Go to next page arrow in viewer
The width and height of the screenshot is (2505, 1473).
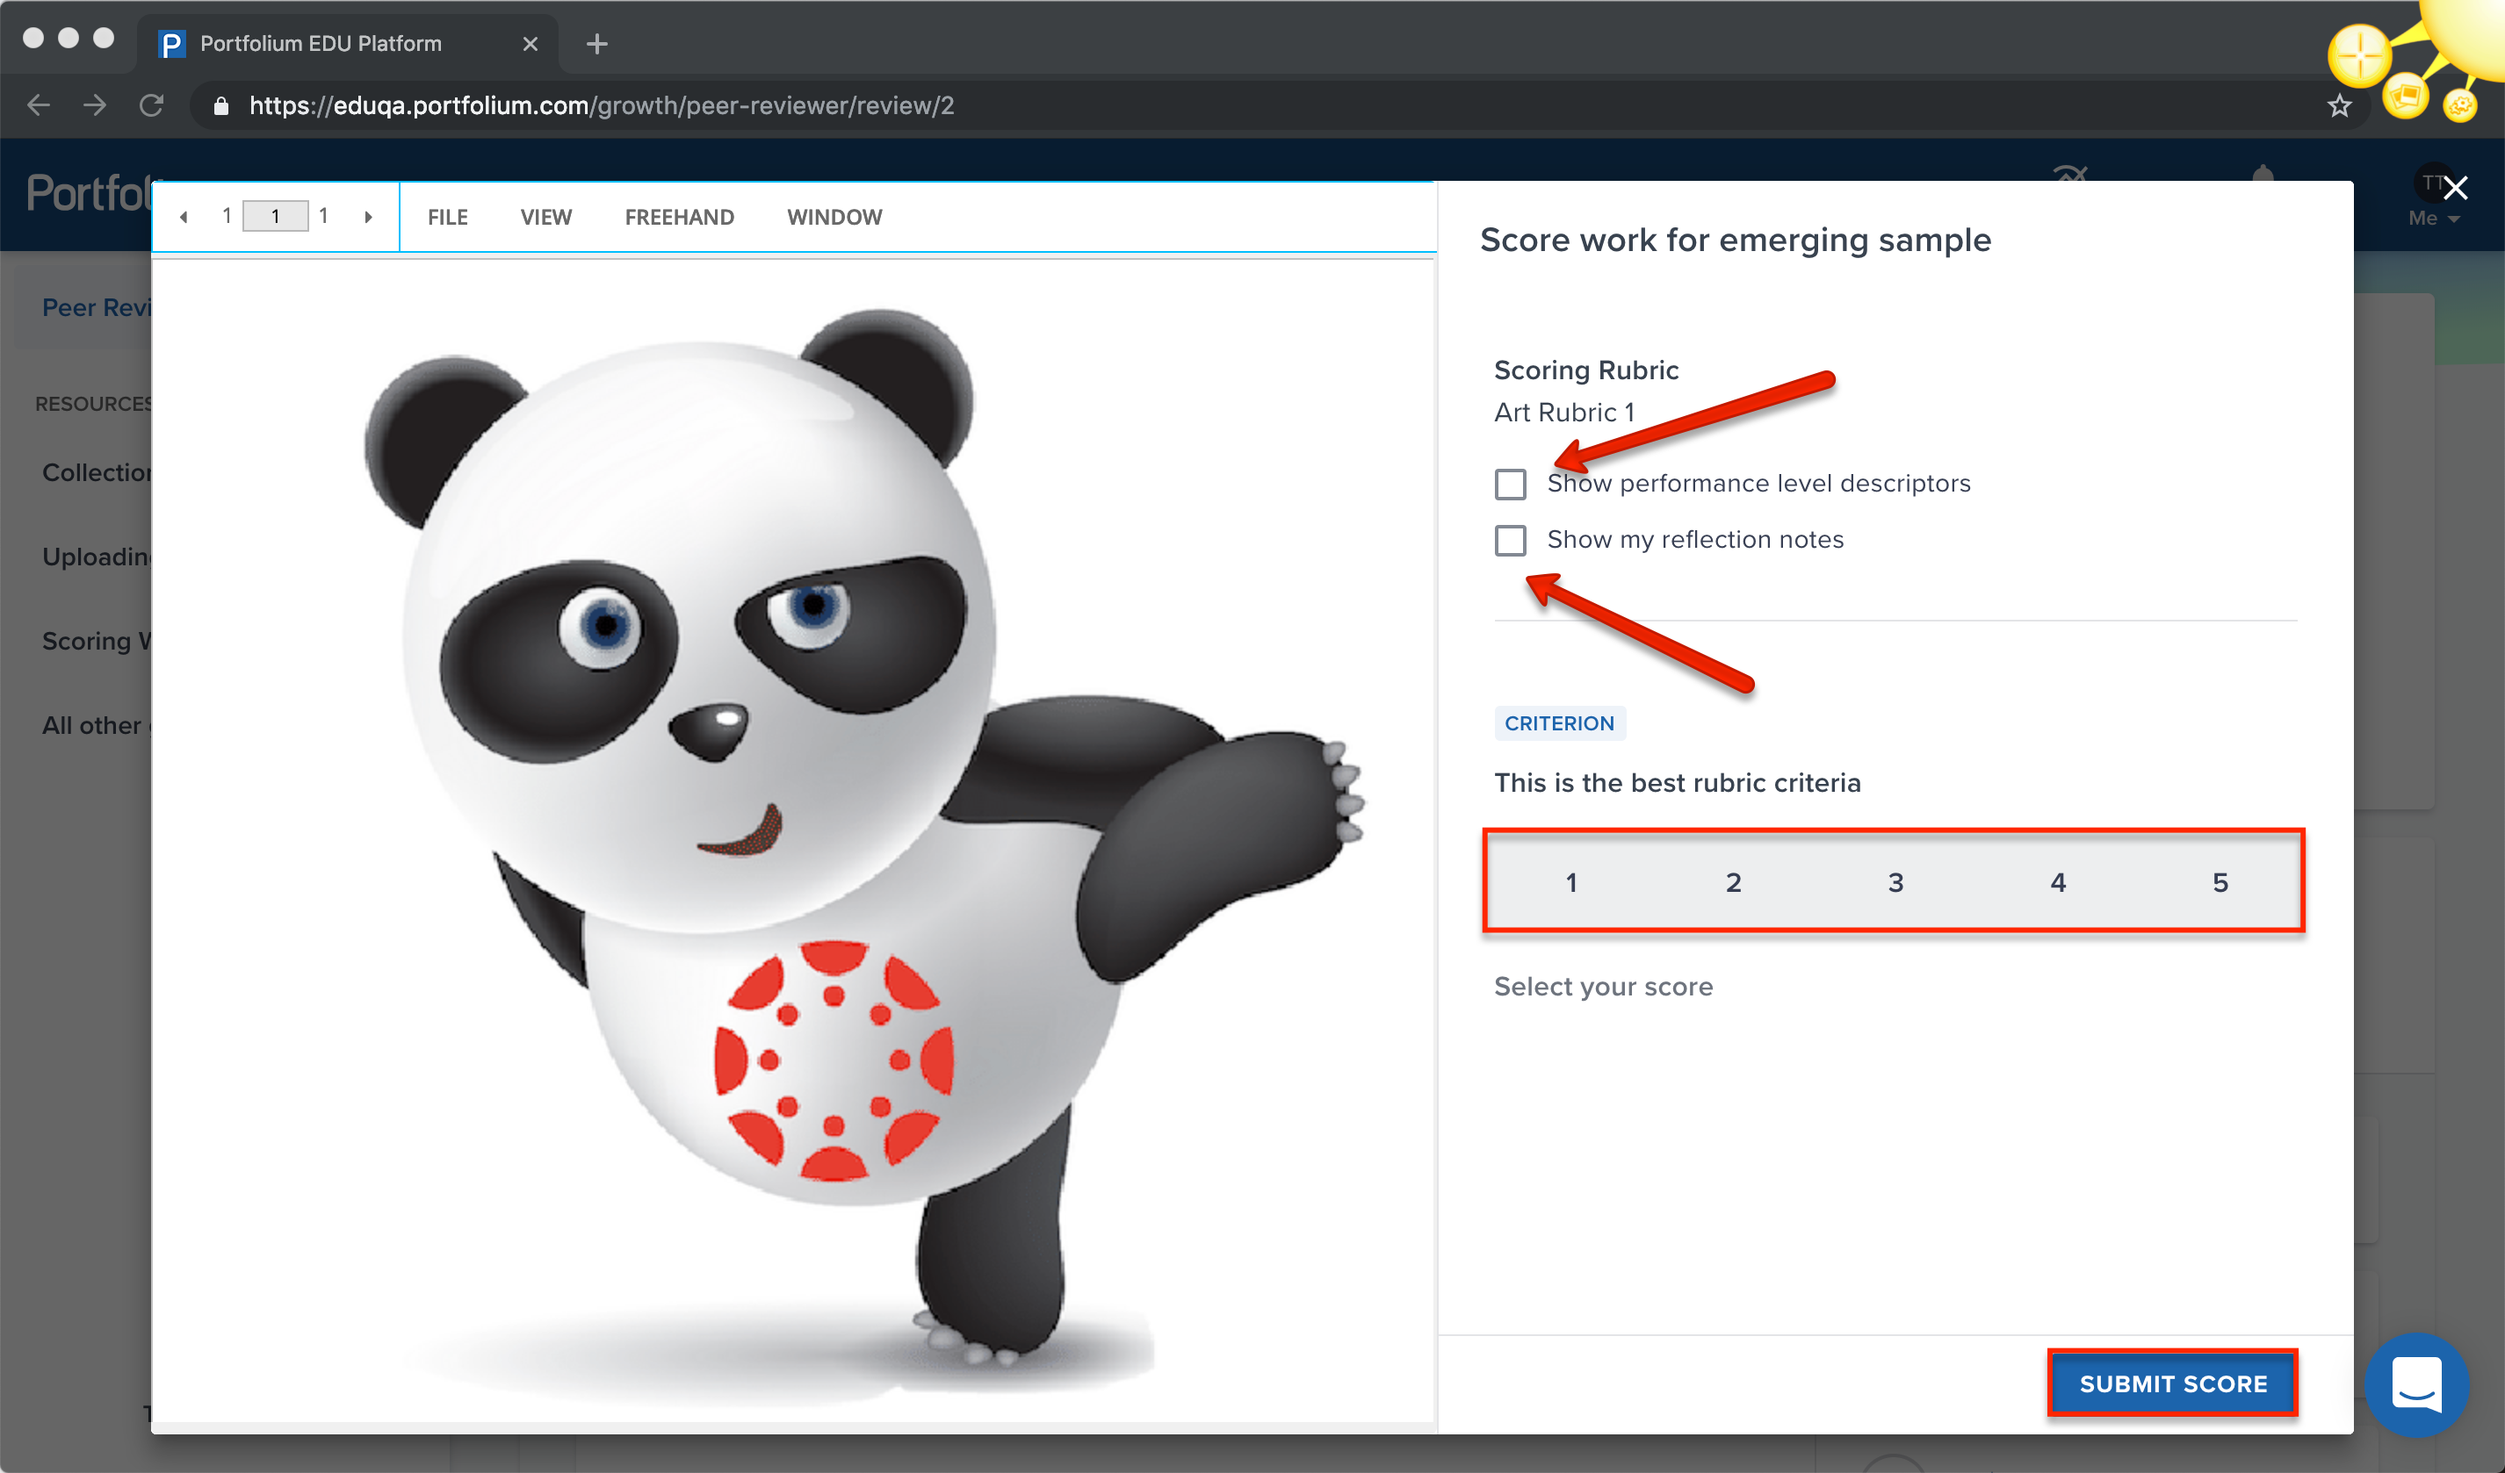pos(368,218)
